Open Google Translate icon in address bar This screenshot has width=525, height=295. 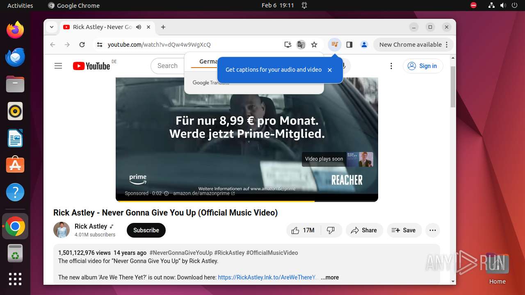[301, 45]
